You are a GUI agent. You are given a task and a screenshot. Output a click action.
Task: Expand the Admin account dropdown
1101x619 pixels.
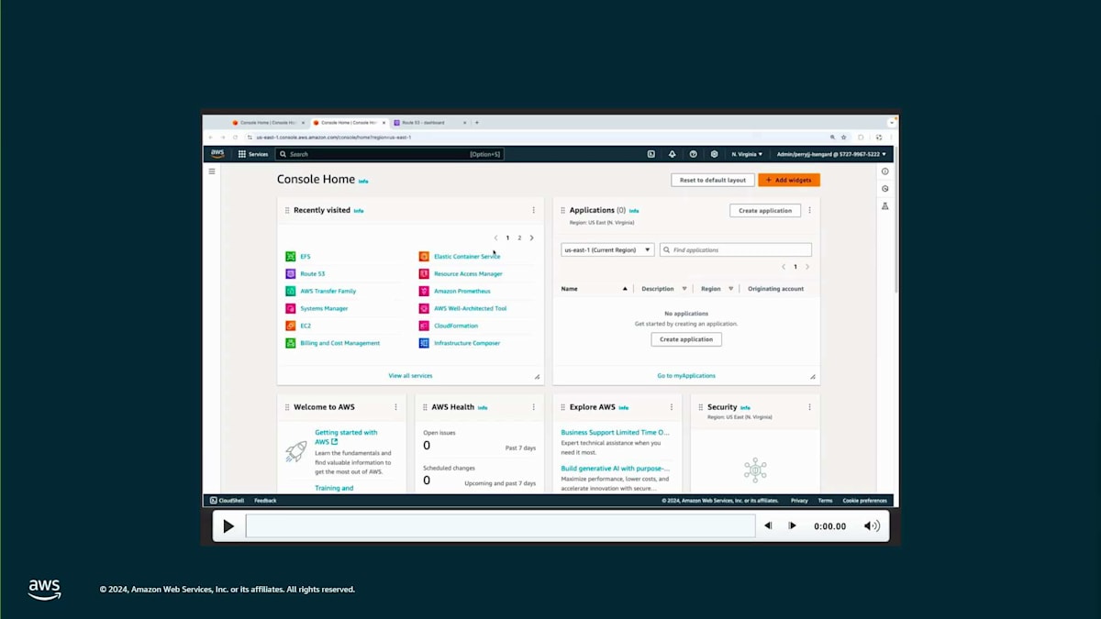coord(831,154)
